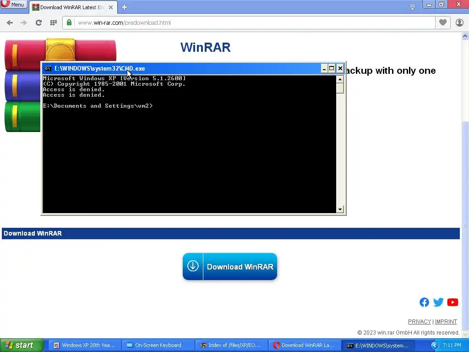Click the 7:11 PM taskbar clock
This screenshot has width=469, height=352.
452,345
